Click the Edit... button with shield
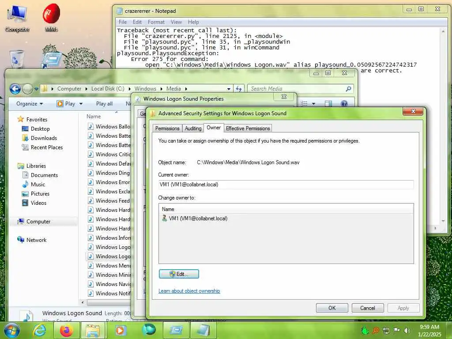Image resolution: width=452 pixels, height=339 pixels. click(179, 274)
